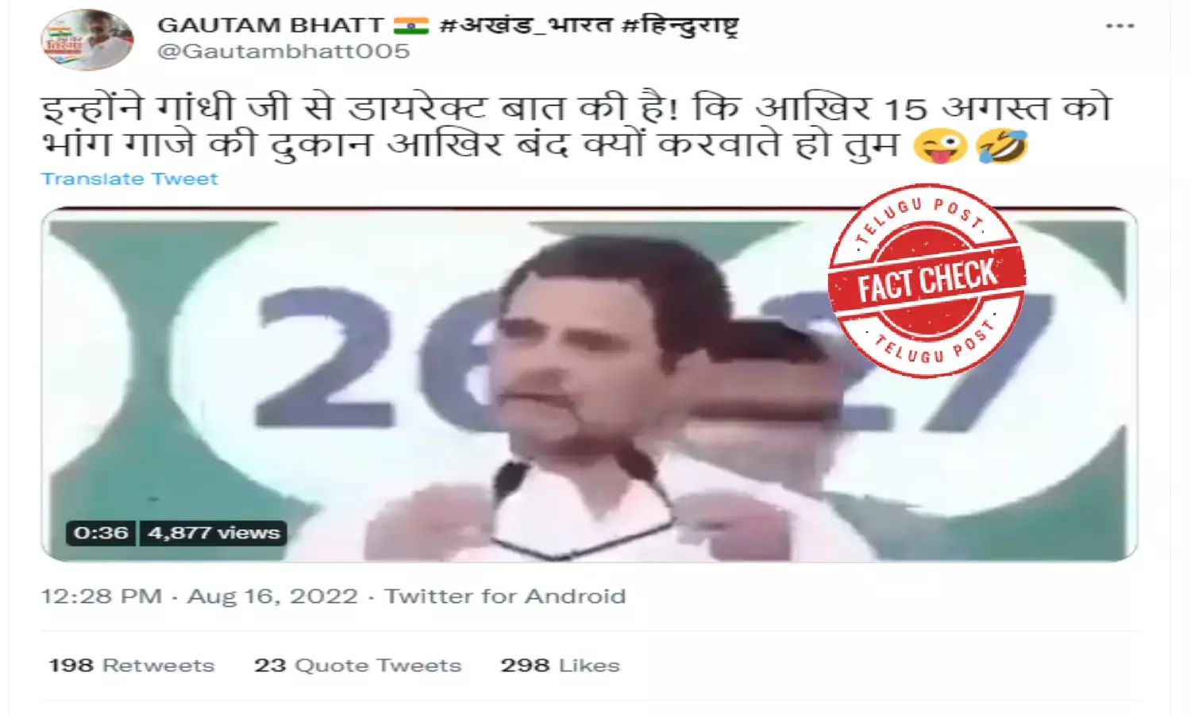Click the Twitter for Android source link
Screen dimensions: 1191x715
[505, 597]
